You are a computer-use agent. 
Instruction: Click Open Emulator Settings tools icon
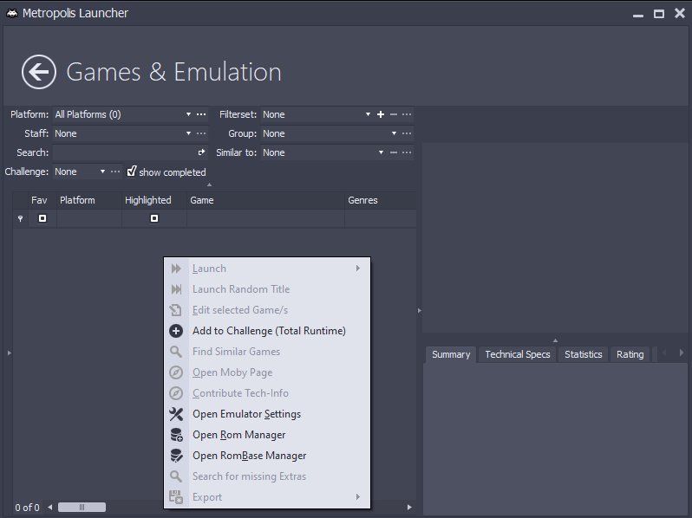pyautogui.click(x=176, y=414)
